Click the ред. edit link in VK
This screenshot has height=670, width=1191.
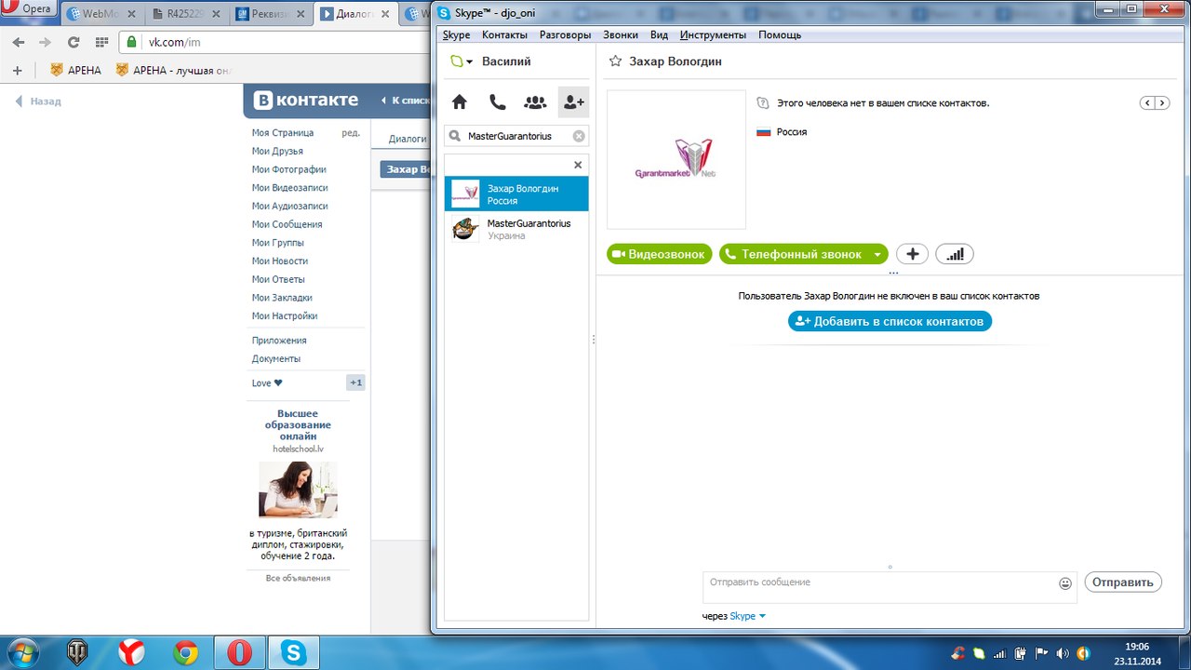351,133
